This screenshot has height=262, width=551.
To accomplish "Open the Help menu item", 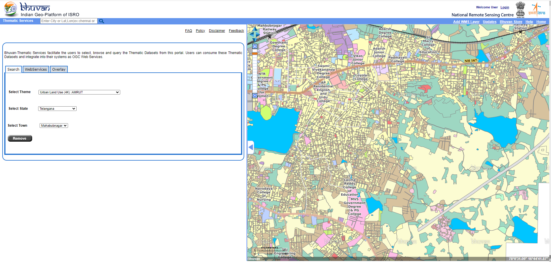I will pyautogui.click(x=529, y=22).
